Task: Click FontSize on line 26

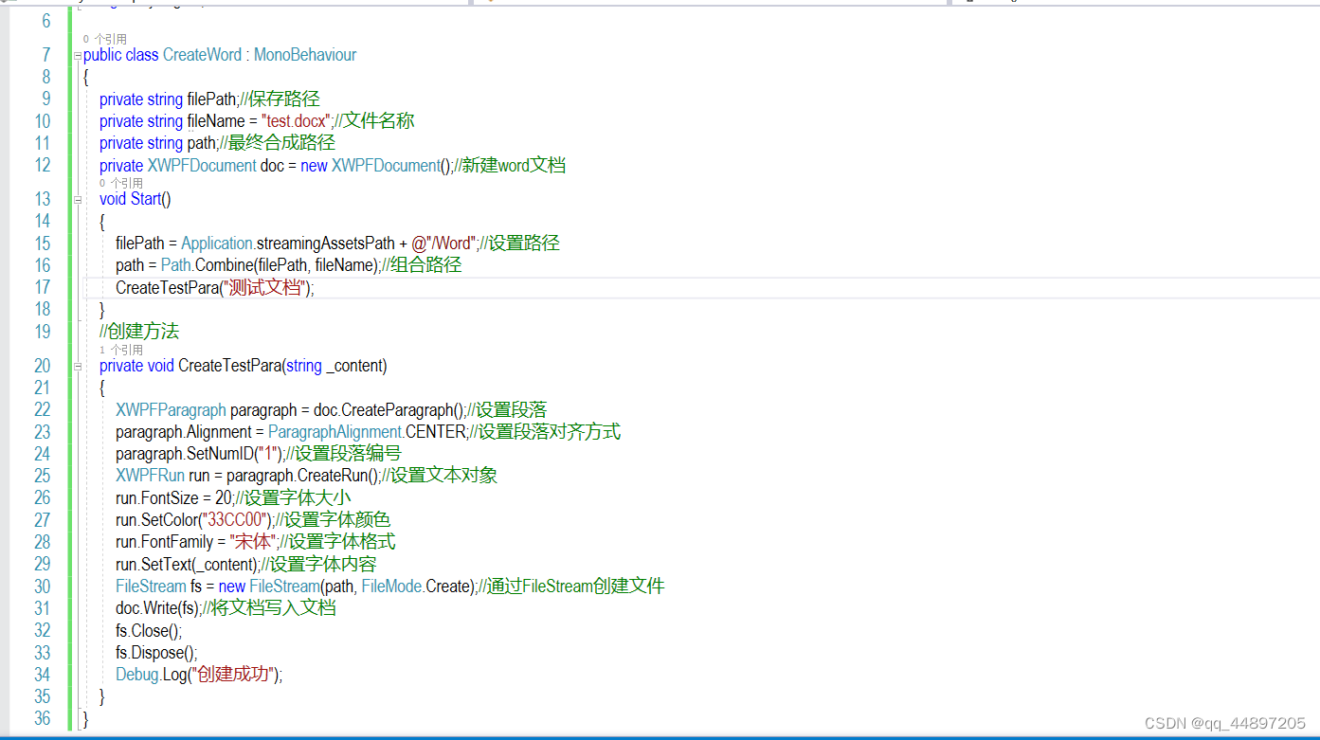Action: pyautogui.click(x=171, y=498)
